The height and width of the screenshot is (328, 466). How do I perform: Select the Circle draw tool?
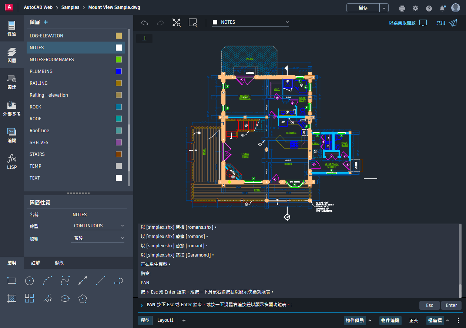point(29,281)
